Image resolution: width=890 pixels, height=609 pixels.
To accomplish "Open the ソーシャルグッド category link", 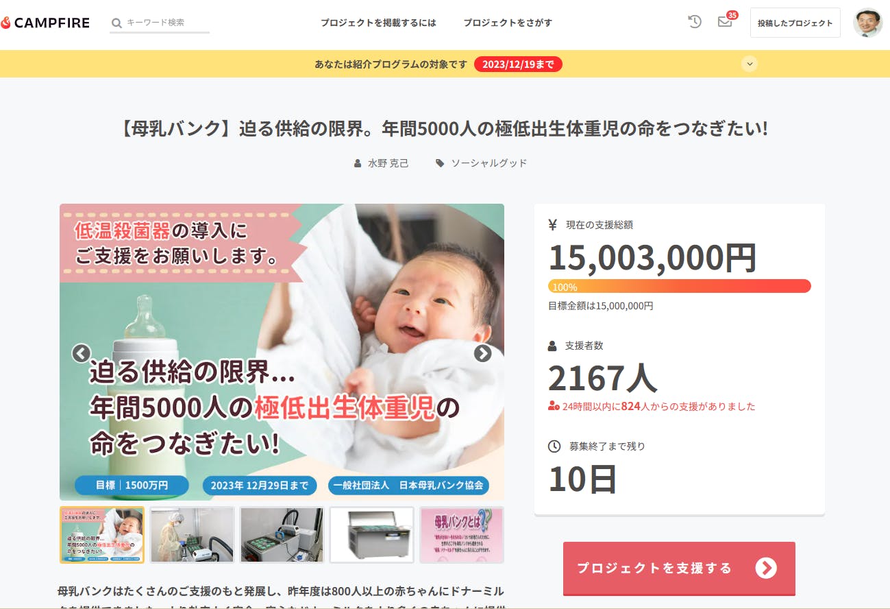I will 489,163.
